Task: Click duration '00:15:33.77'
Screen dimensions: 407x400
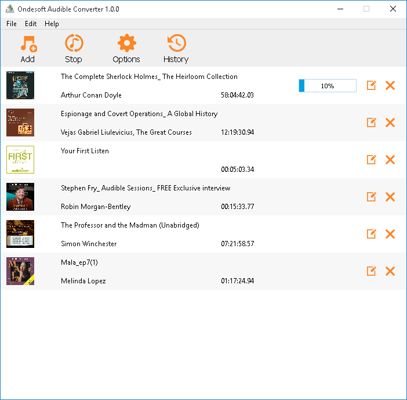Action: [x=237, y=207]
